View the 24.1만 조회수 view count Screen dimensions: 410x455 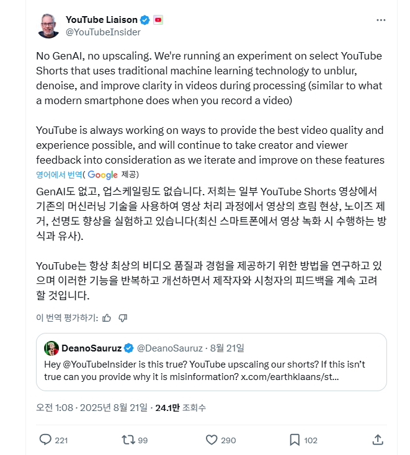180,407
